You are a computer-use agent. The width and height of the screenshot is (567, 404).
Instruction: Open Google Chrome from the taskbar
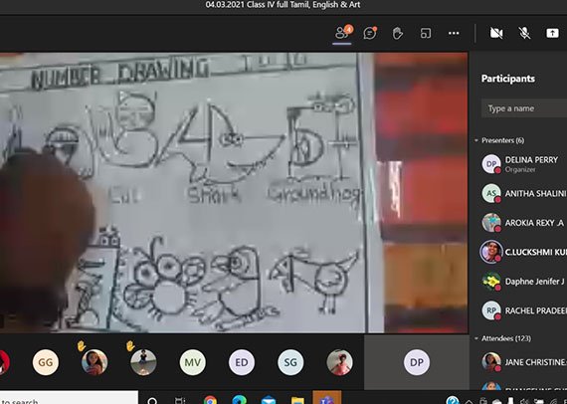(210, 400)
